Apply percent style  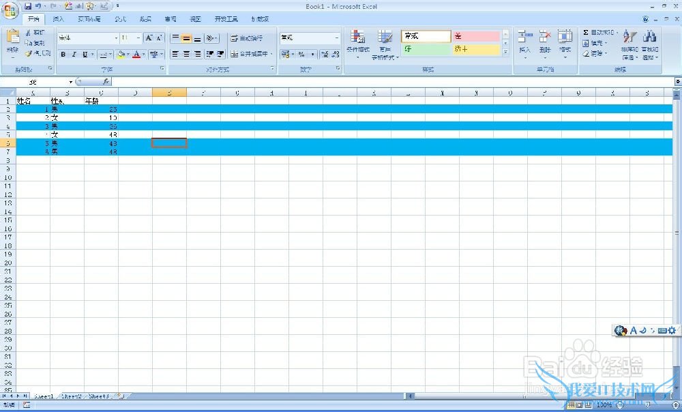point(301,55)
